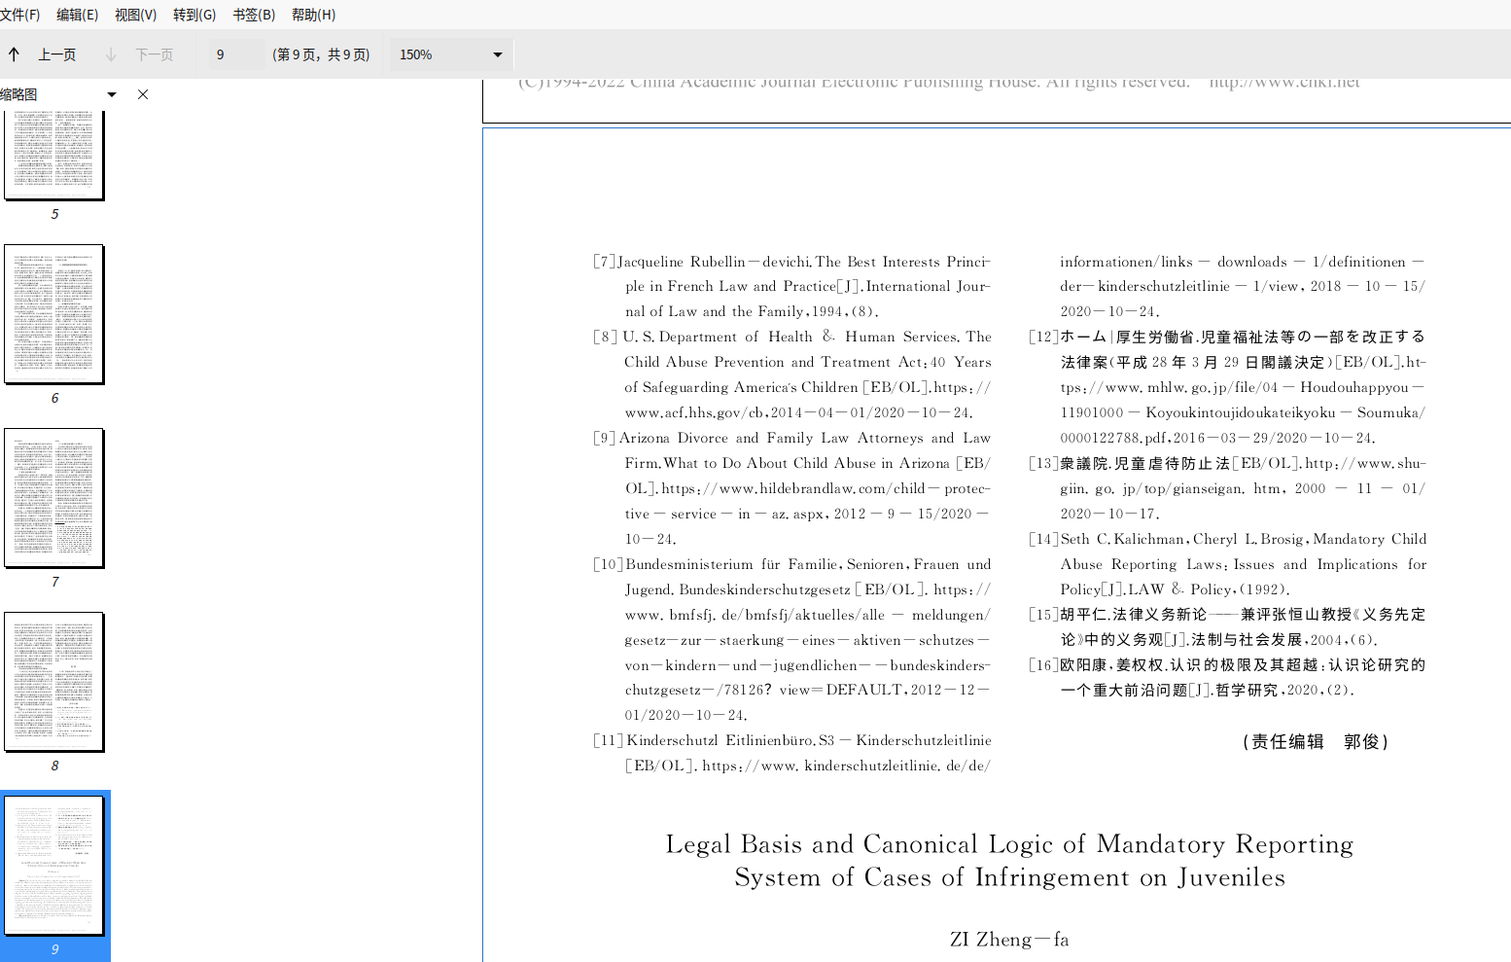Click reference [13] 衆議院 児童虐待防止法

1227,488
